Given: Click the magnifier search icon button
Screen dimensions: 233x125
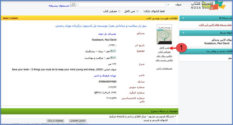Looking at the screenshot, I should (74, 4).
